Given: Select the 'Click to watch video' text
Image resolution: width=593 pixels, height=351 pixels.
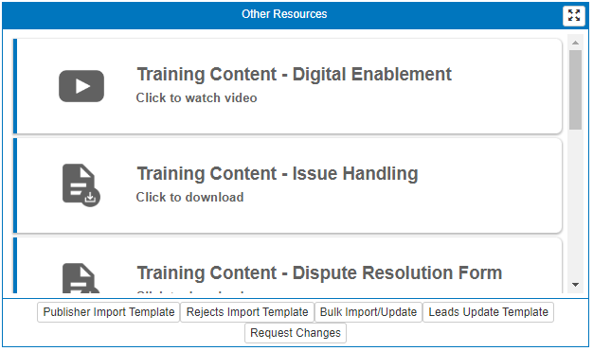Looking at the screenshot, I should 196,97.
